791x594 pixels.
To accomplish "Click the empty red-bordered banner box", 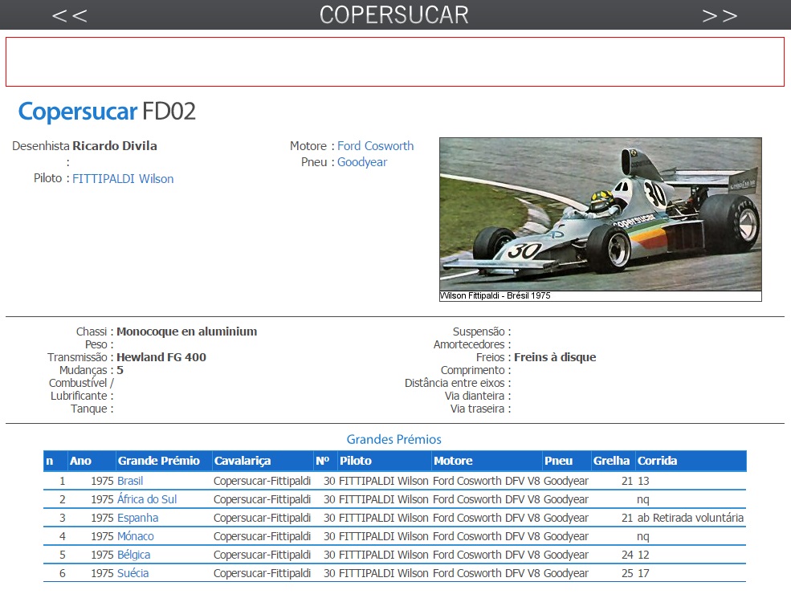I will click(x=395, y=62).
